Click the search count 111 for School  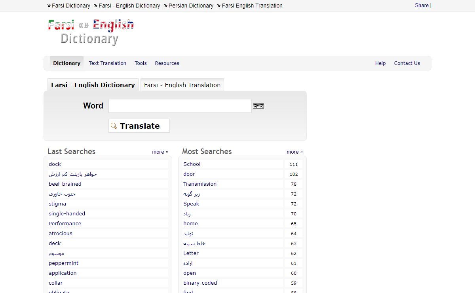click(x=293, y=164)
